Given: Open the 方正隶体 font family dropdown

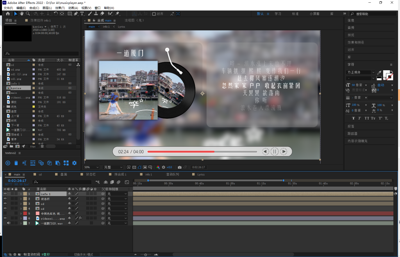Looking at the screenshot, I should pos(373,72).
